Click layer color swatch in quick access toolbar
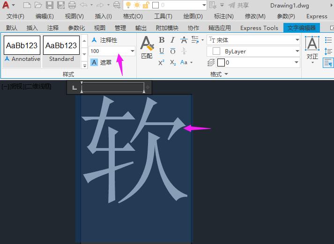Screen dimensions: 334x244 point(156,5)
